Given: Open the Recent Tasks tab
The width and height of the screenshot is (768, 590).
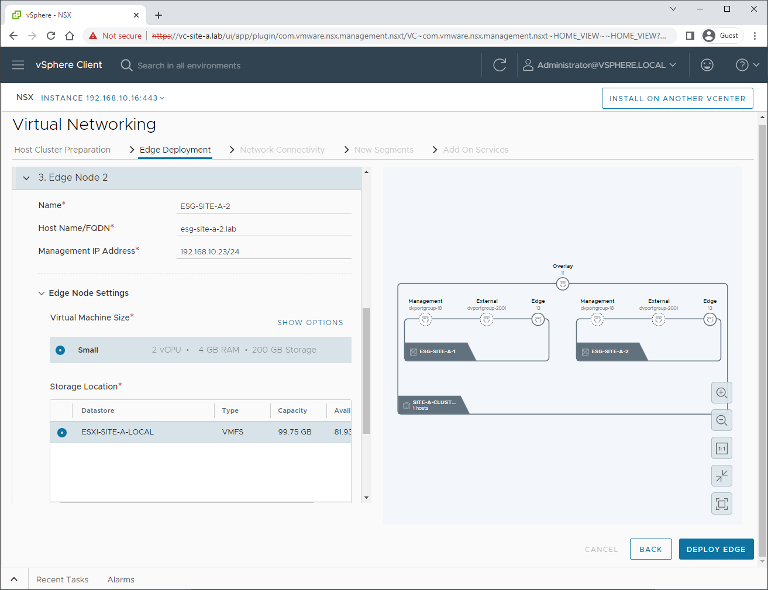Looking at the screenshot, I should pos(62,579).
